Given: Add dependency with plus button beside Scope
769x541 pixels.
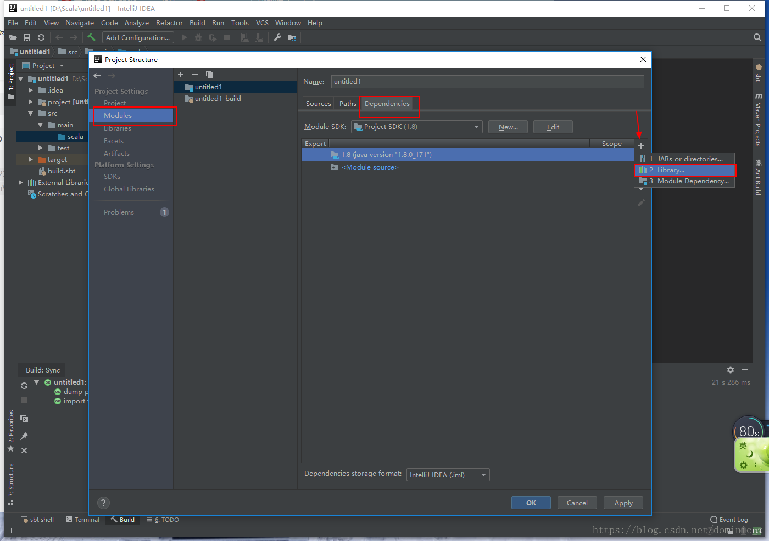Looking at the screenshot, I should (641, 146).
